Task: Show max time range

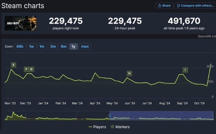Action: tap(85, 46)
